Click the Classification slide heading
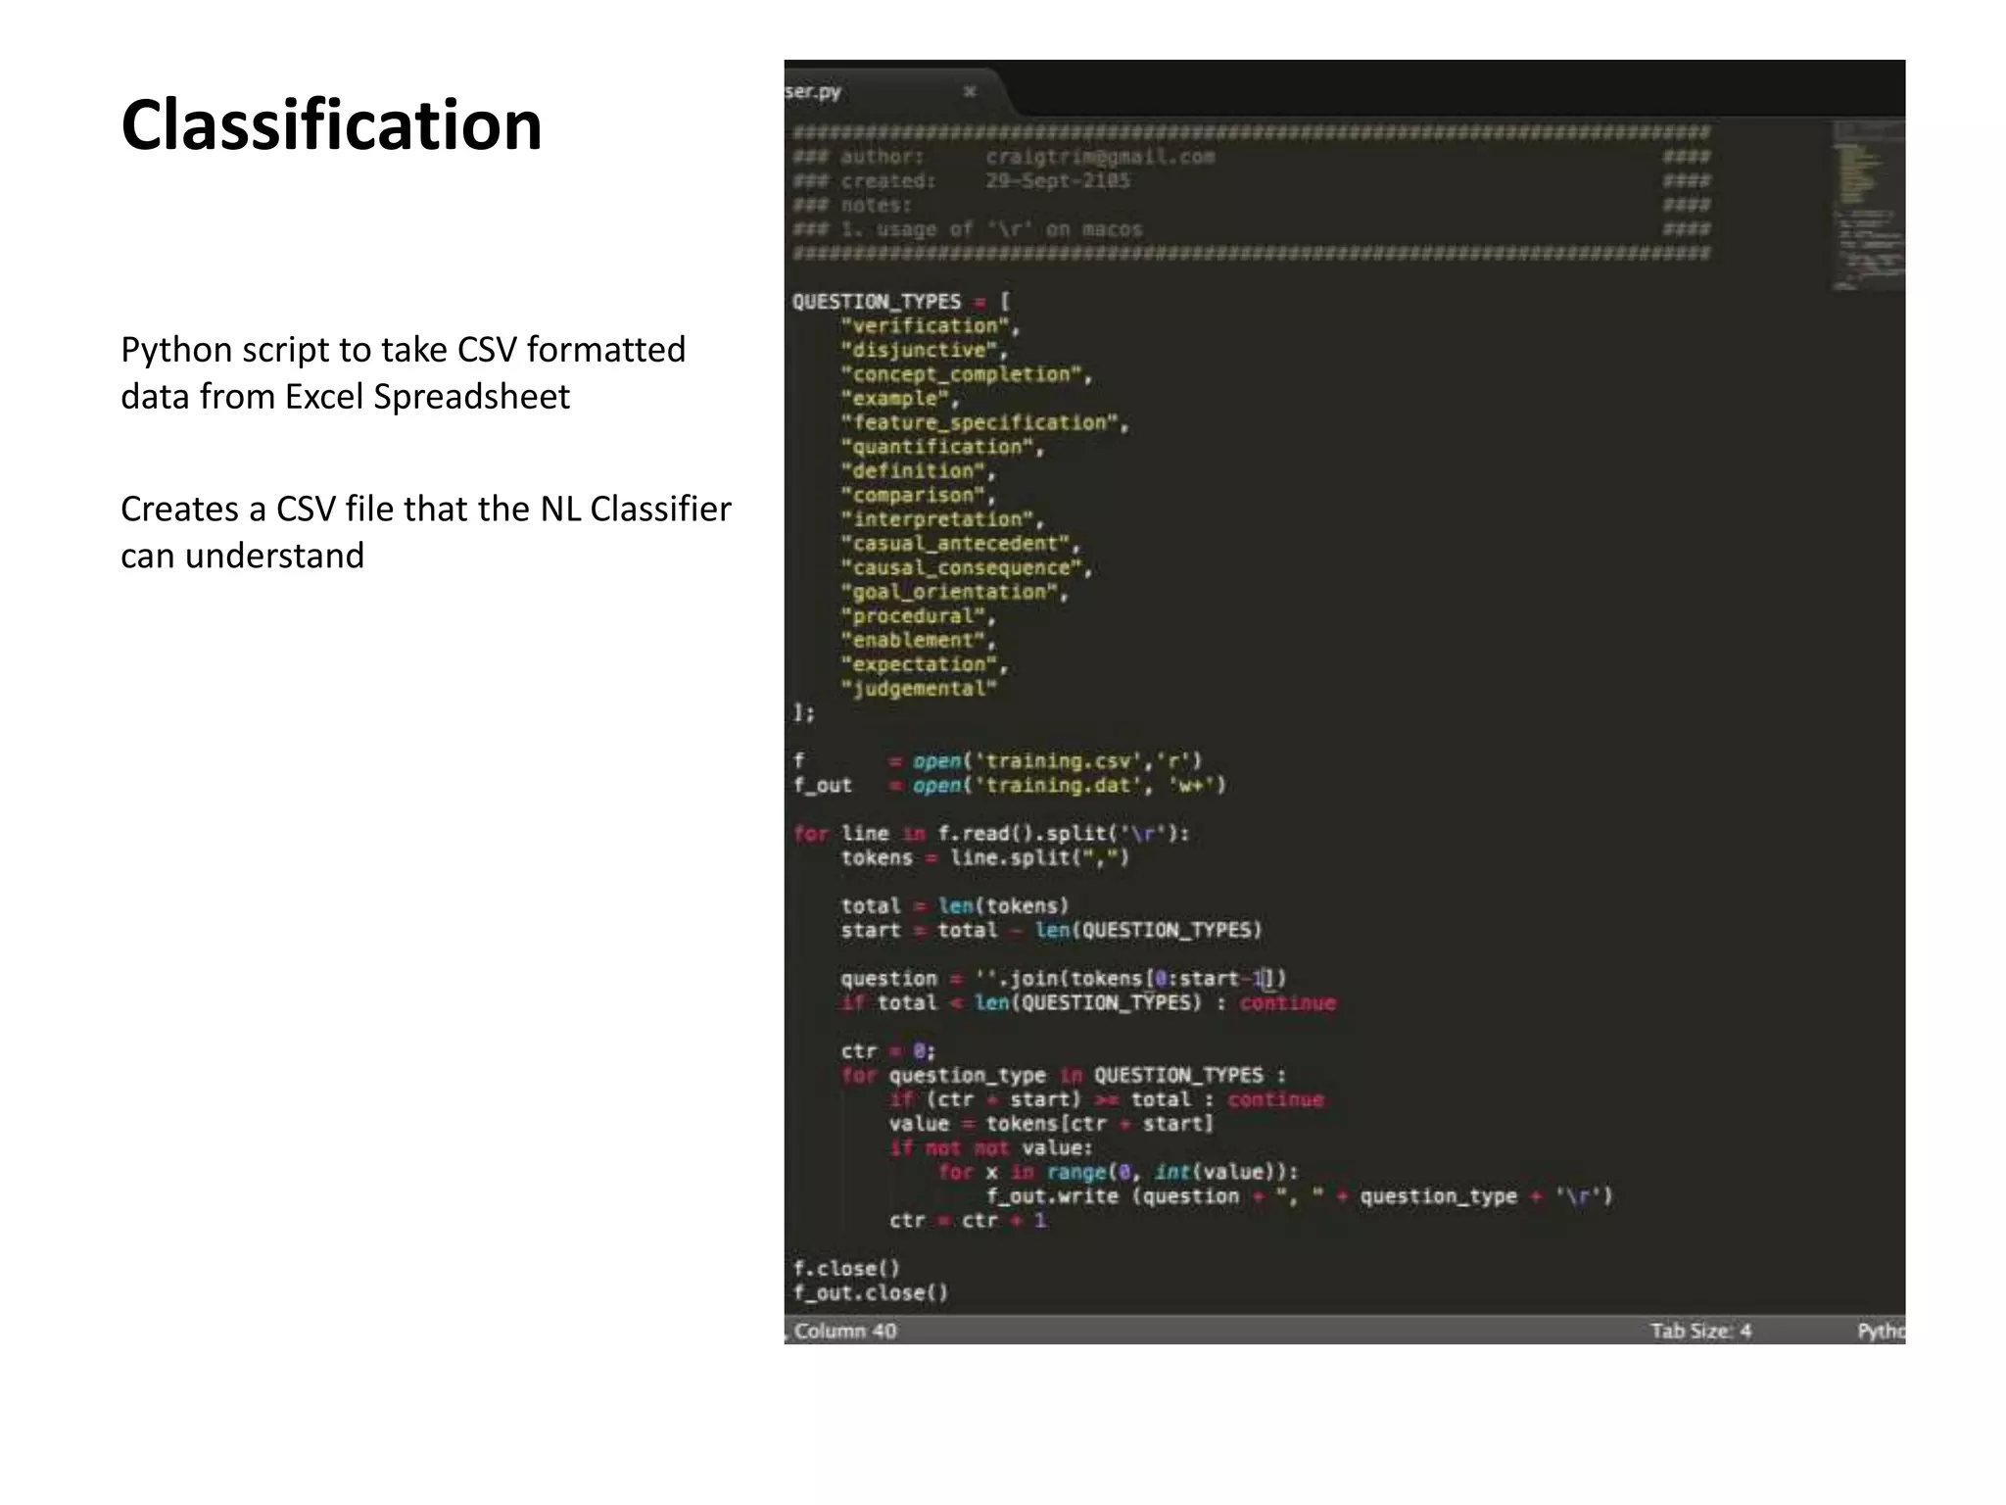This screenshot has height=1505, width=2006. [331, 125]
